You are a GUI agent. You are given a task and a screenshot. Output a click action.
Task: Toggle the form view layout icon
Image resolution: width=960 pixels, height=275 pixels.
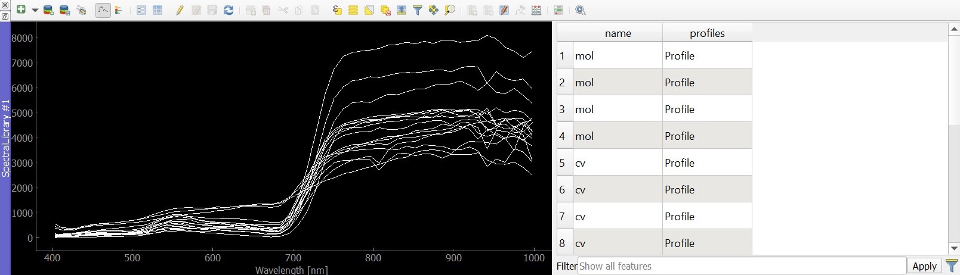141,10
